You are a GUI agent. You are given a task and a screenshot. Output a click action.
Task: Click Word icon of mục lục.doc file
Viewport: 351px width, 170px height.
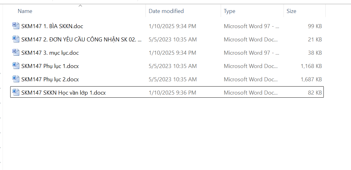click(x=16, y=53)
